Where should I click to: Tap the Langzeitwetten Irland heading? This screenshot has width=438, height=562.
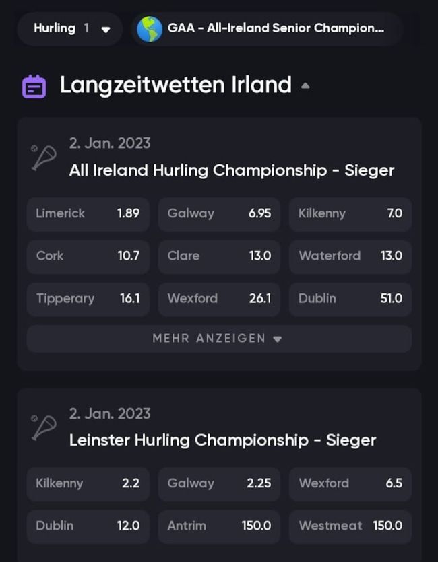tap(175, 85)
